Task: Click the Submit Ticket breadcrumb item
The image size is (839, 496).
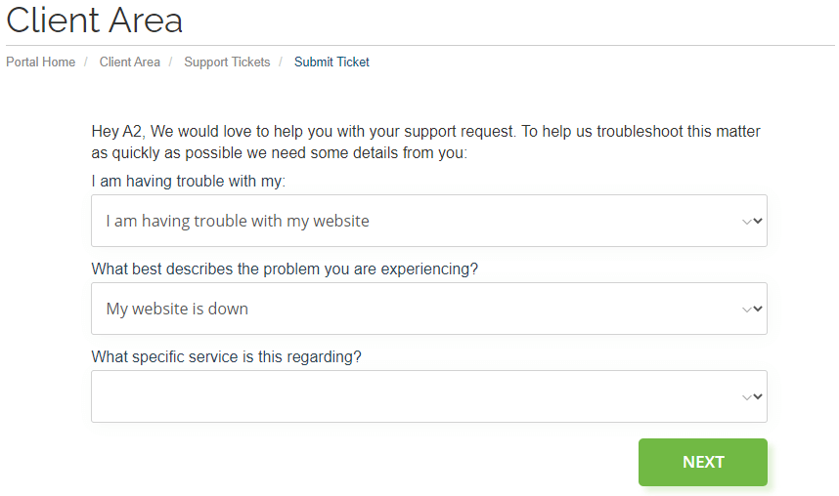Action: tap(331, 62)
